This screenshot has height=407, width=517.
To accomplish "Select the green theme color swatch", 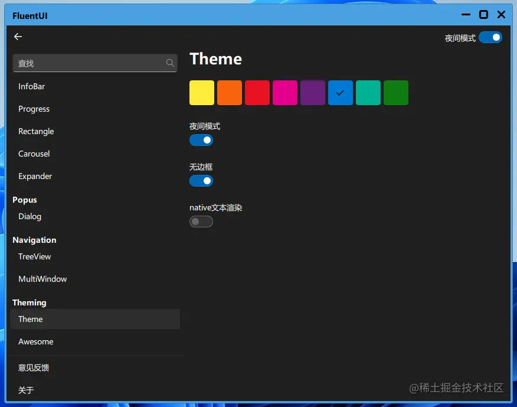I will point(395,92).
